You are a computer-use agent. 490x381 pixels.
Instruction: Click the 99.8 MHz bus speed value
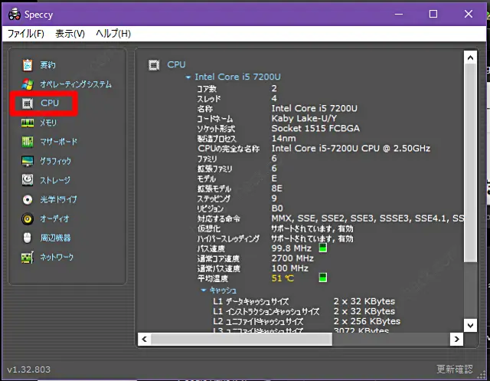[x=291, y=248]
